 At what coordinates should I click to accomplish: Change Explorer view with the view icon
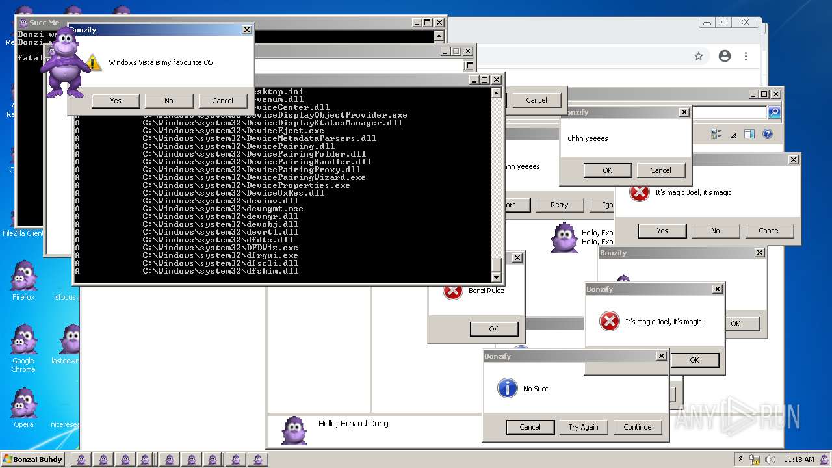point(716,135)
